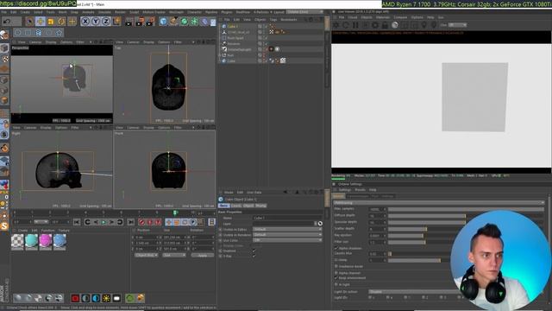Select bottom Cube object in Object Manager
552x311 pixels.
231,61
